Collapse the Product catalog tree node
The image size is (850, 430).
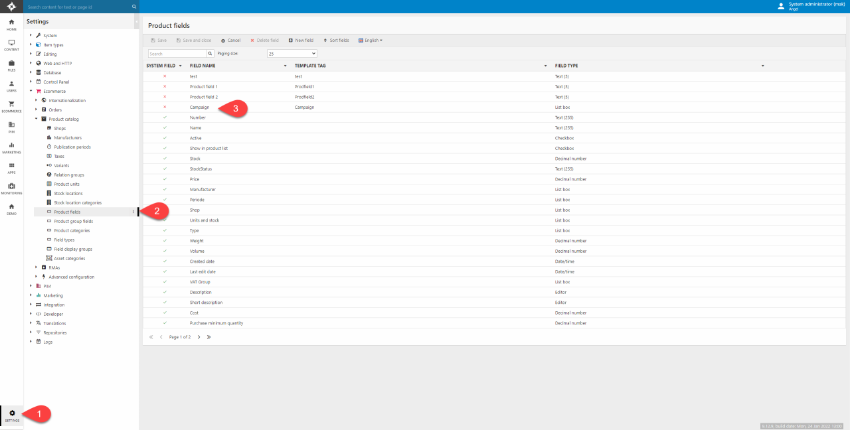coord(36,119)
